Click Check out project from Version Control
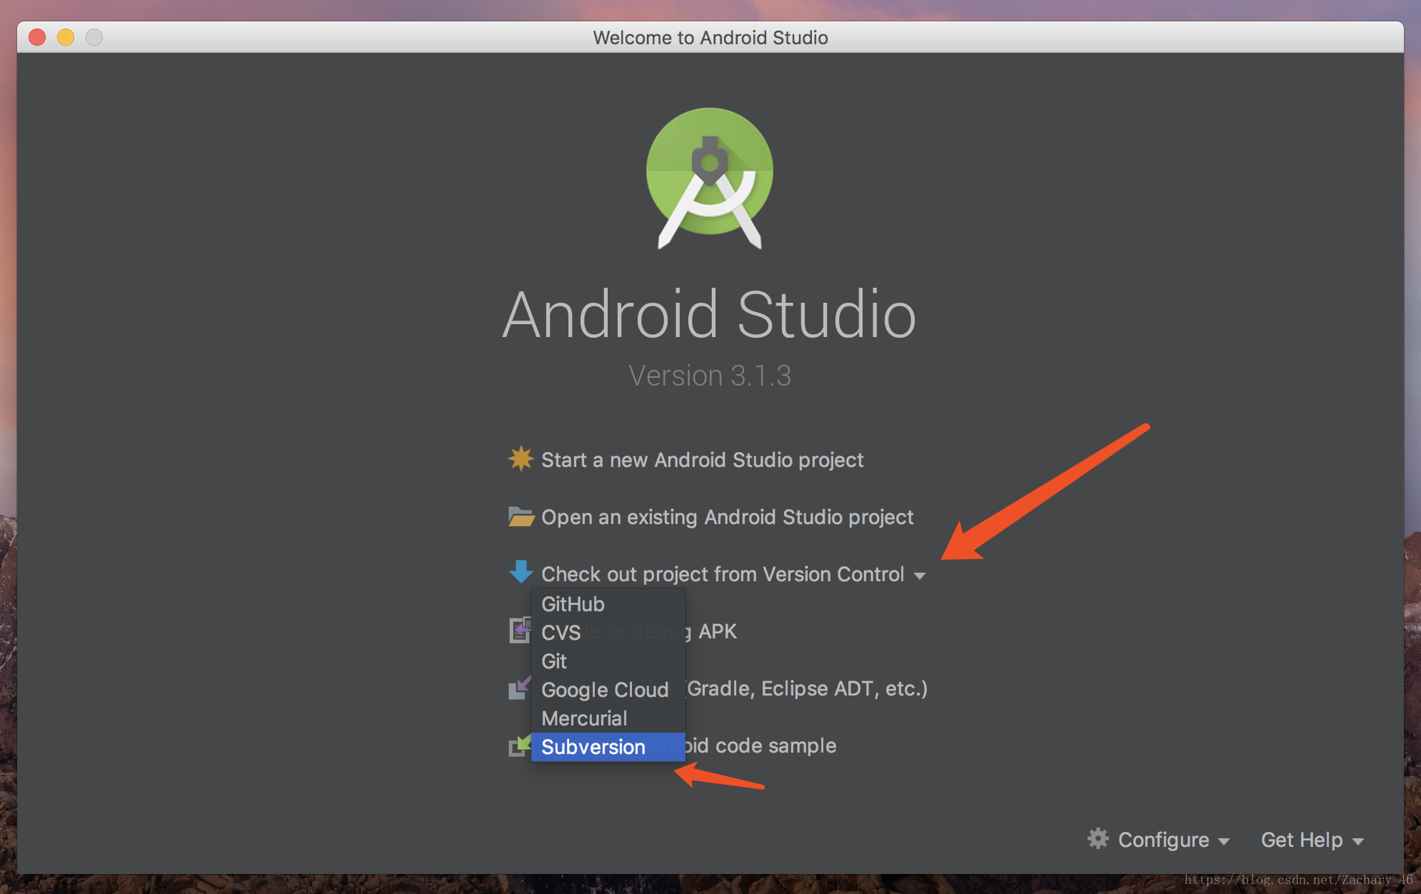 pos(723,574)
